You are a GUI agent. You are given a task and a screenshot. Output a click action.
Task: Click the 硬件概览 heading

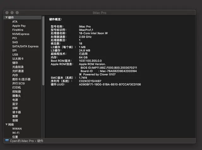pyautogui.click(x=56, y=19)
